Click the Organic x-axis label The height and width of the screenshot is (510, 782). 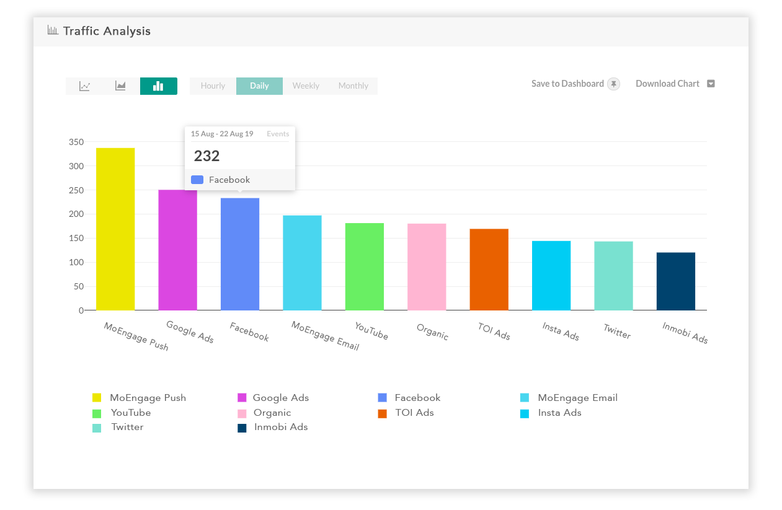pos(432,332)
